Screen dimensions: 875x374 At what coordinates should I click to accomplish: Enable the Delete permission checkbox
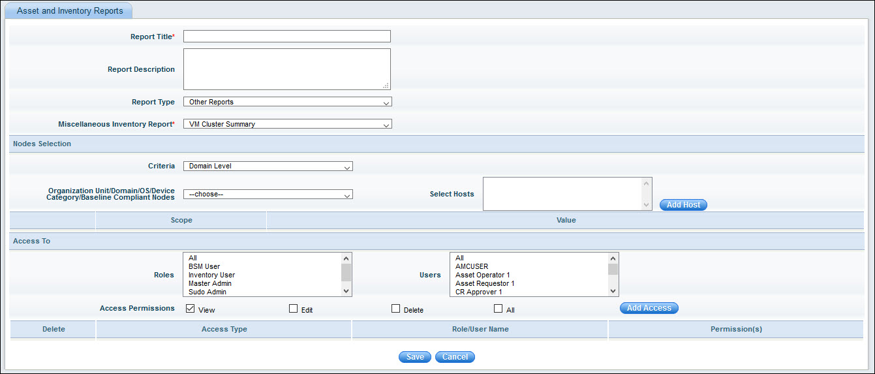tap(395, 309)
